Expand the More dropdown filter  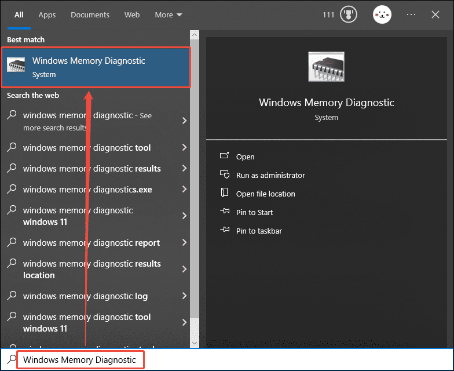coord(169,15)
